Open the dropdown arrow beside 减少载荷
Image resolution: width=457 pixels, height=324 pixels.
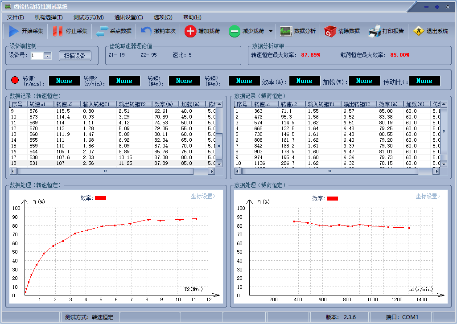[x=271, y=31]
